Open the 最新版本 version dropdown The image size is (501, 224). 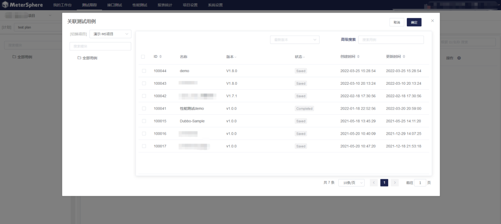295,39
